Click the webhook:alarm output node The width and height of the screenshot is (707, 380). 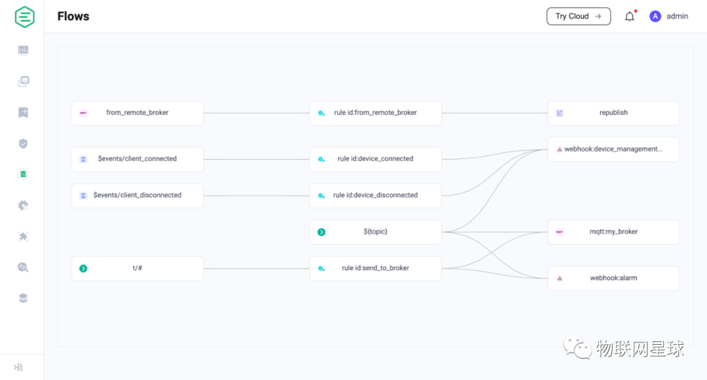(613, 278)
